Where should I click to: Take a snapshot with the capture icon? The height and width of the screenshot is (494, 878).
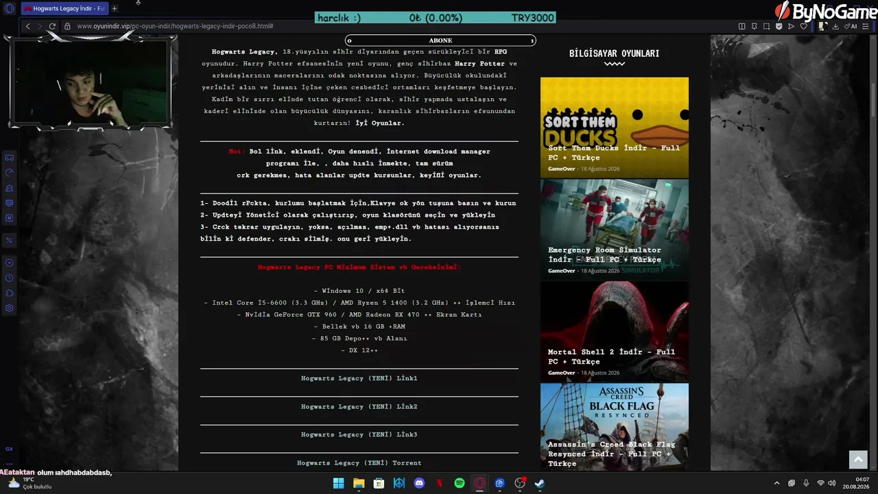click(x=766, y=26)
